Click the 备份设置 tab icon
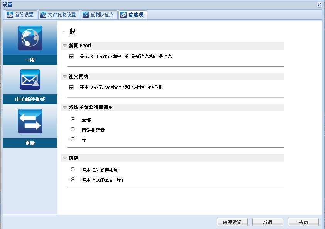The height and width of the screenshot is (229, 325). pos(9,15)
